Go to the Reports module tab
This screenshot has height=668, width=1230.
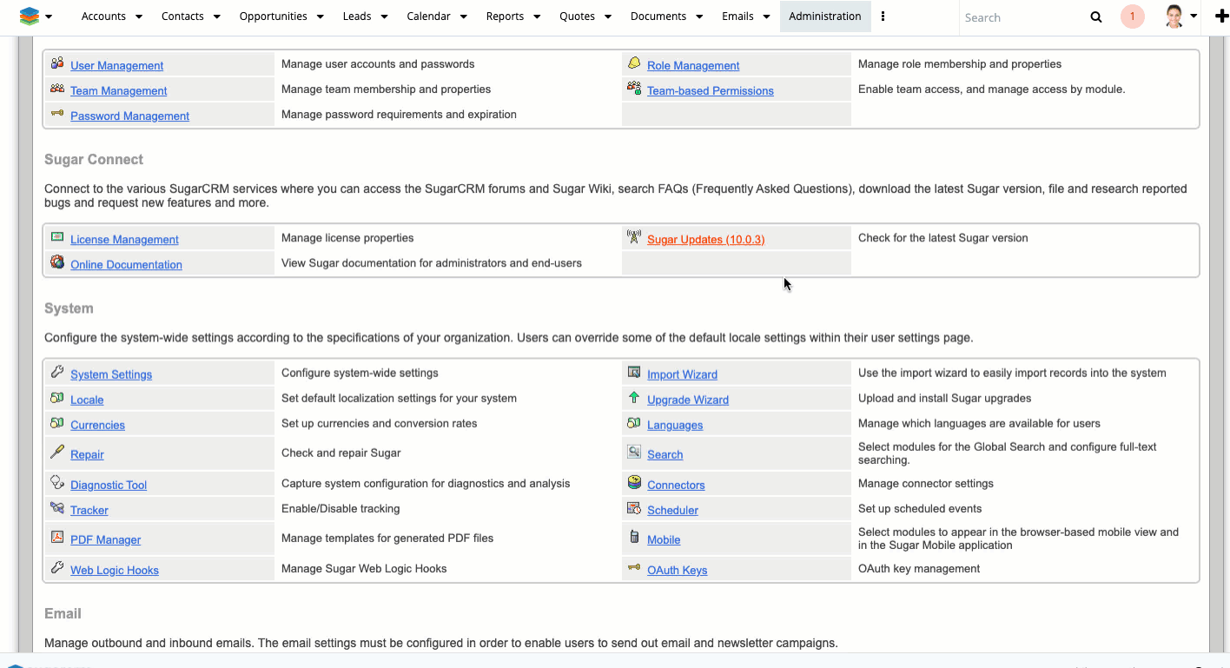coord(505,17)
